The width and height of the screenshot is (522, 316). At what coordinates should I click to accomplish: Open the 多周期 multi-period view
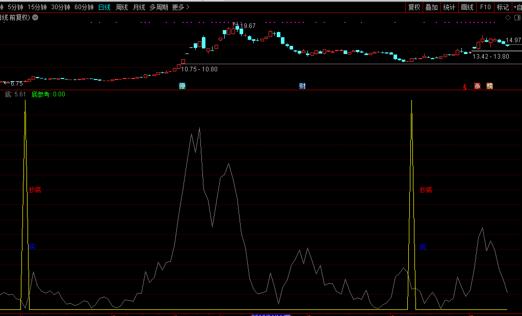tap(159, 7)
